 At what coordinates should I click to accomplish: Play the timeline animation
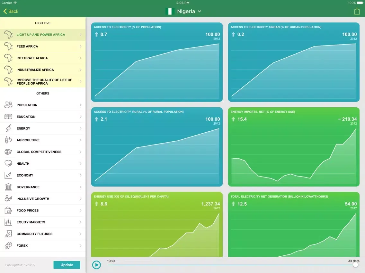click(96, 265)
